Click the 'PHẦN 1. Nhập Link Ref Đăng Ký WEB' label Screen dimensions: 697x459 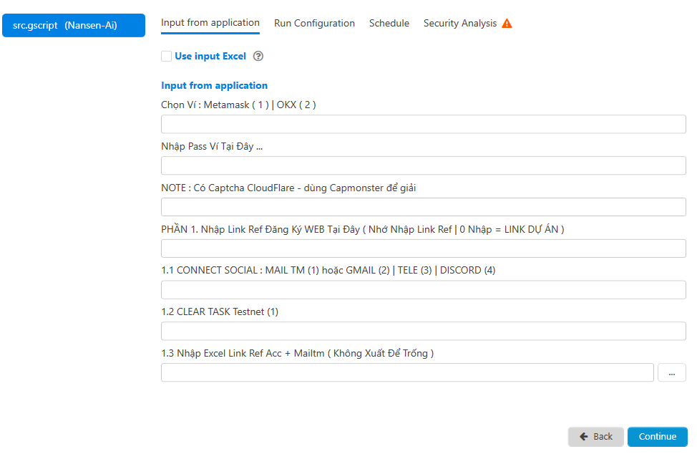[362, 229]
